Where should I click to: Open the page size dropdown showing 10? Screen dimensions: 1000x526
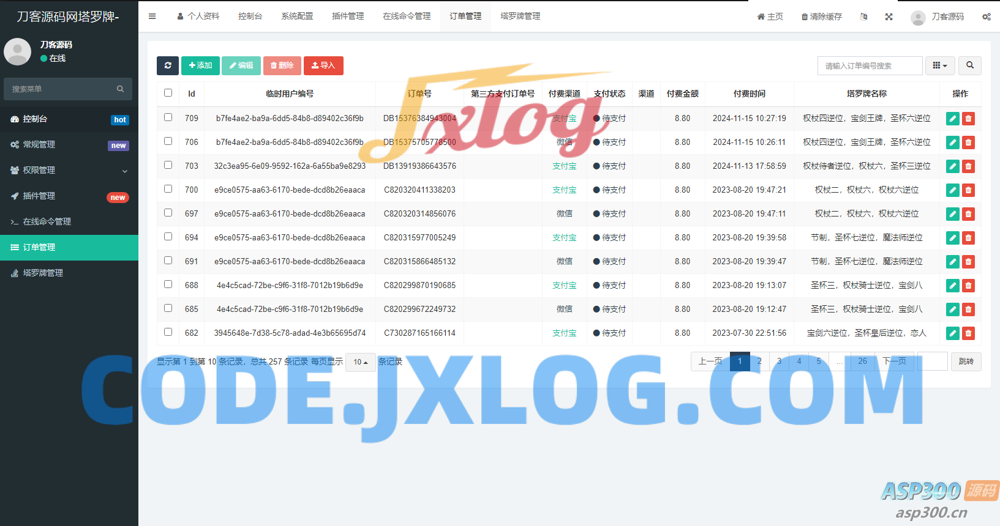point(360,362)
